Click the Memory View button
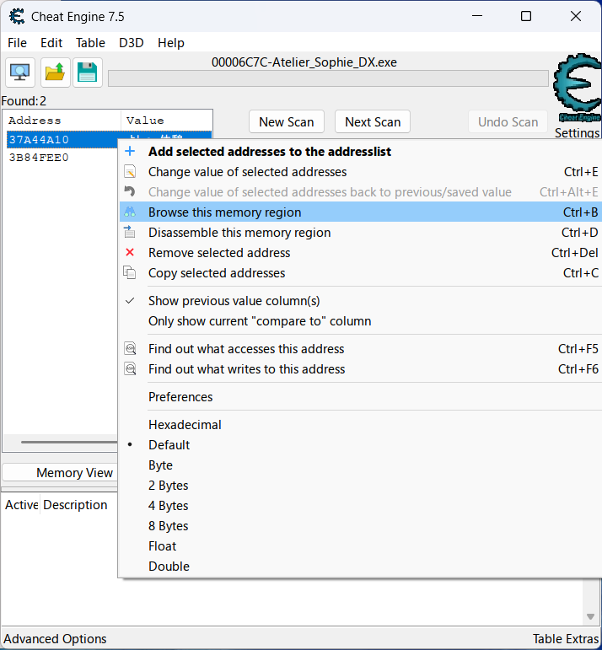This screenshot has height=650, width=602. coord(74,473)
